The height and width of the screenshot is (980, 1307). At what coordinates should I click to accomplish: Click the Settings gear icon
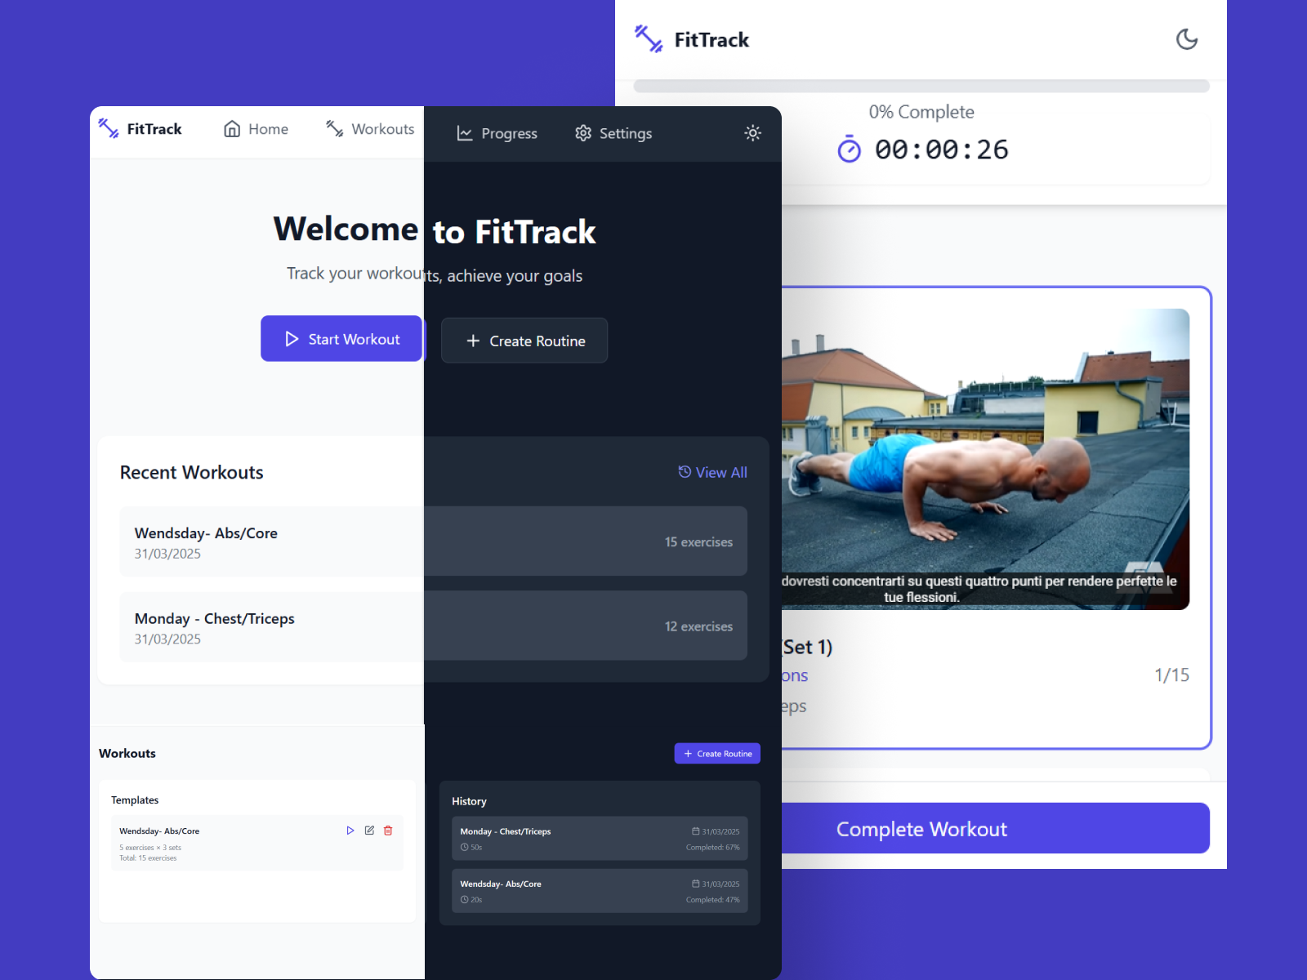pos(583,133)
